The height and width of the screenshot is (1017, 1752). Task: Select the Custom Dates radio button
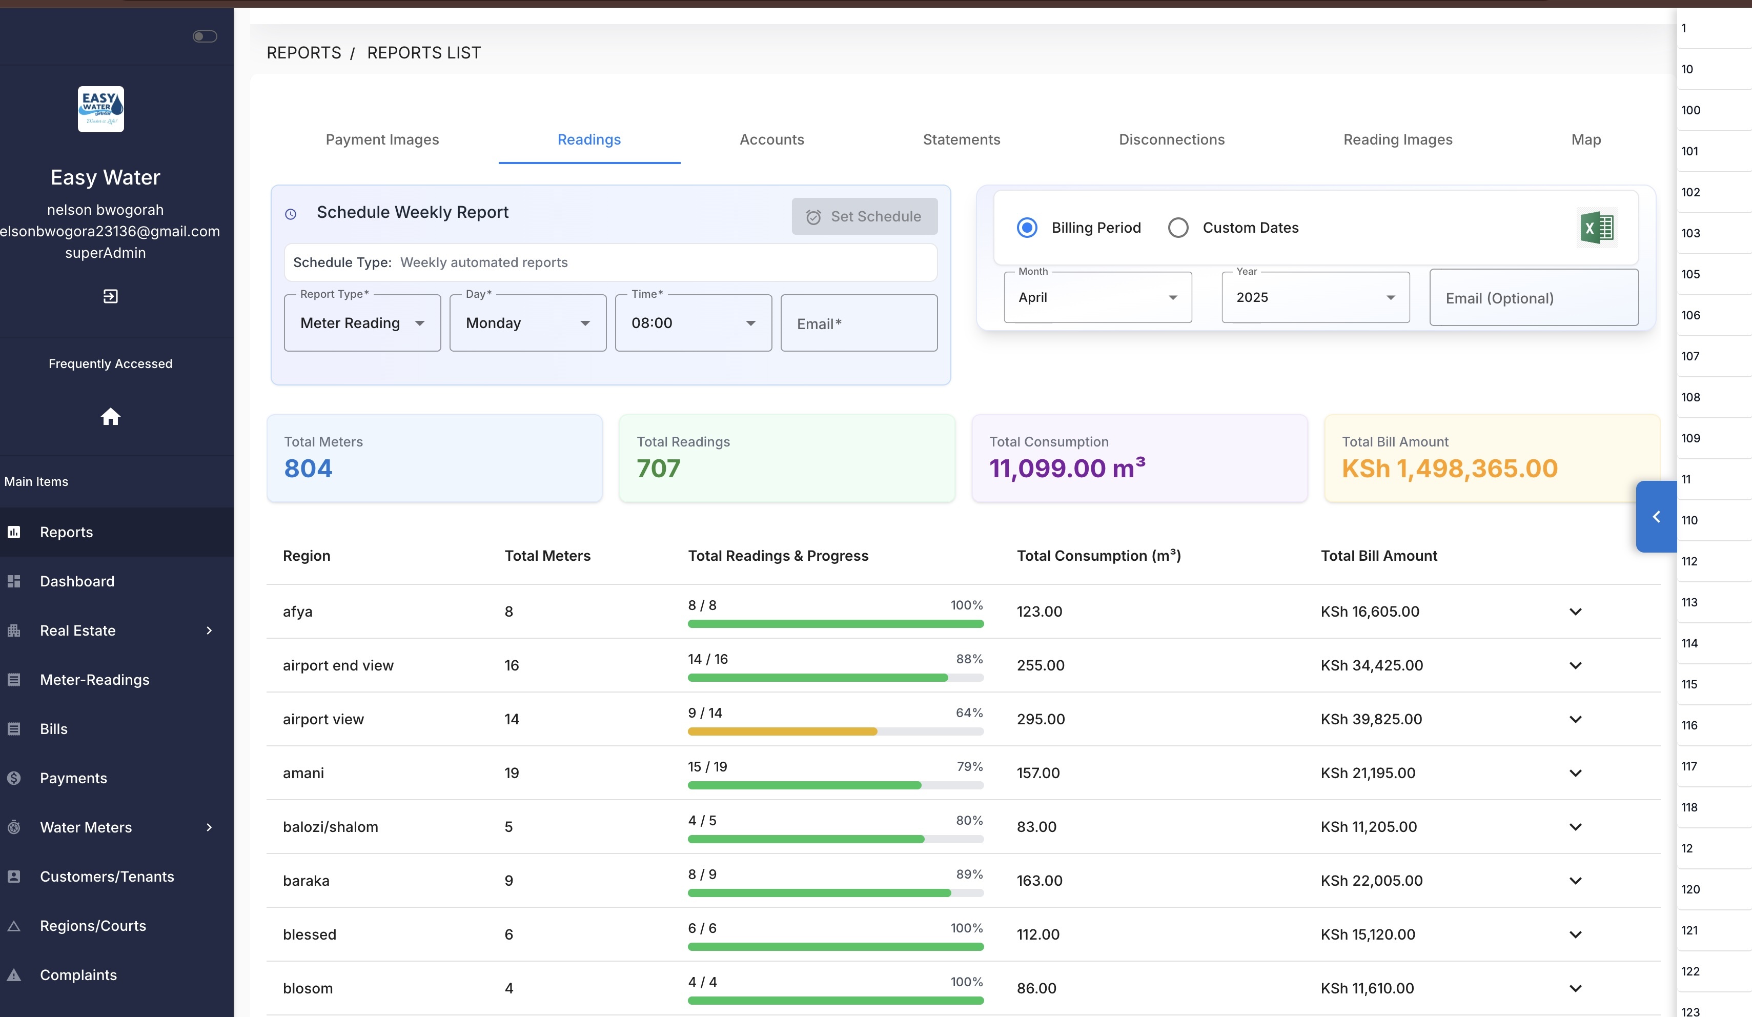[1178, 227]
